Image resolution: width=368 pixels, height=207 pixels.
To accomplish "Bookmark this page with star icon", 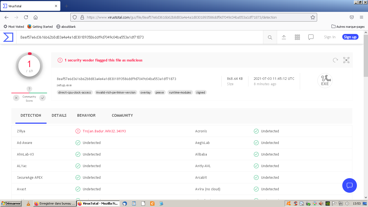I will (x=313, y=17).
